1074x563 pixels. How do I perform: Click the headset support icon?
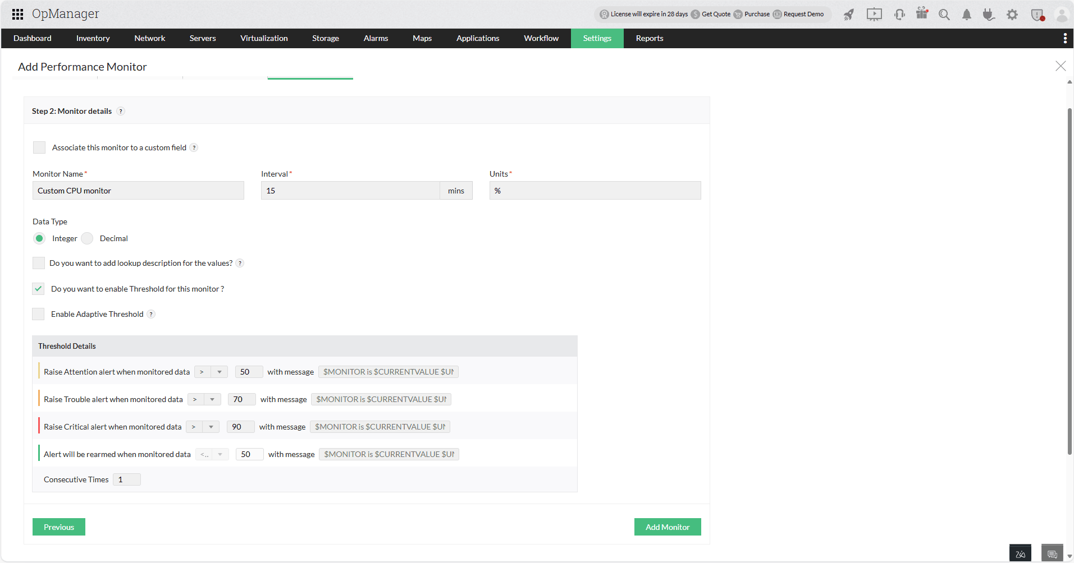(x=899, y=15)
